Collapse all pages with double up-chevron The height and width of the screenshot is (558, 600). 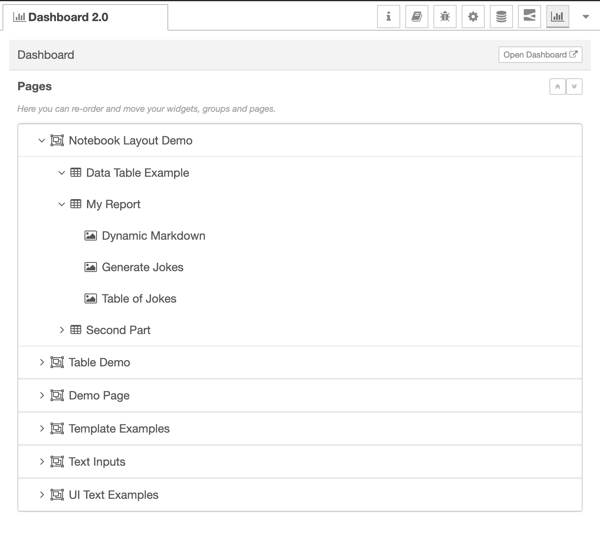[558, 87]
